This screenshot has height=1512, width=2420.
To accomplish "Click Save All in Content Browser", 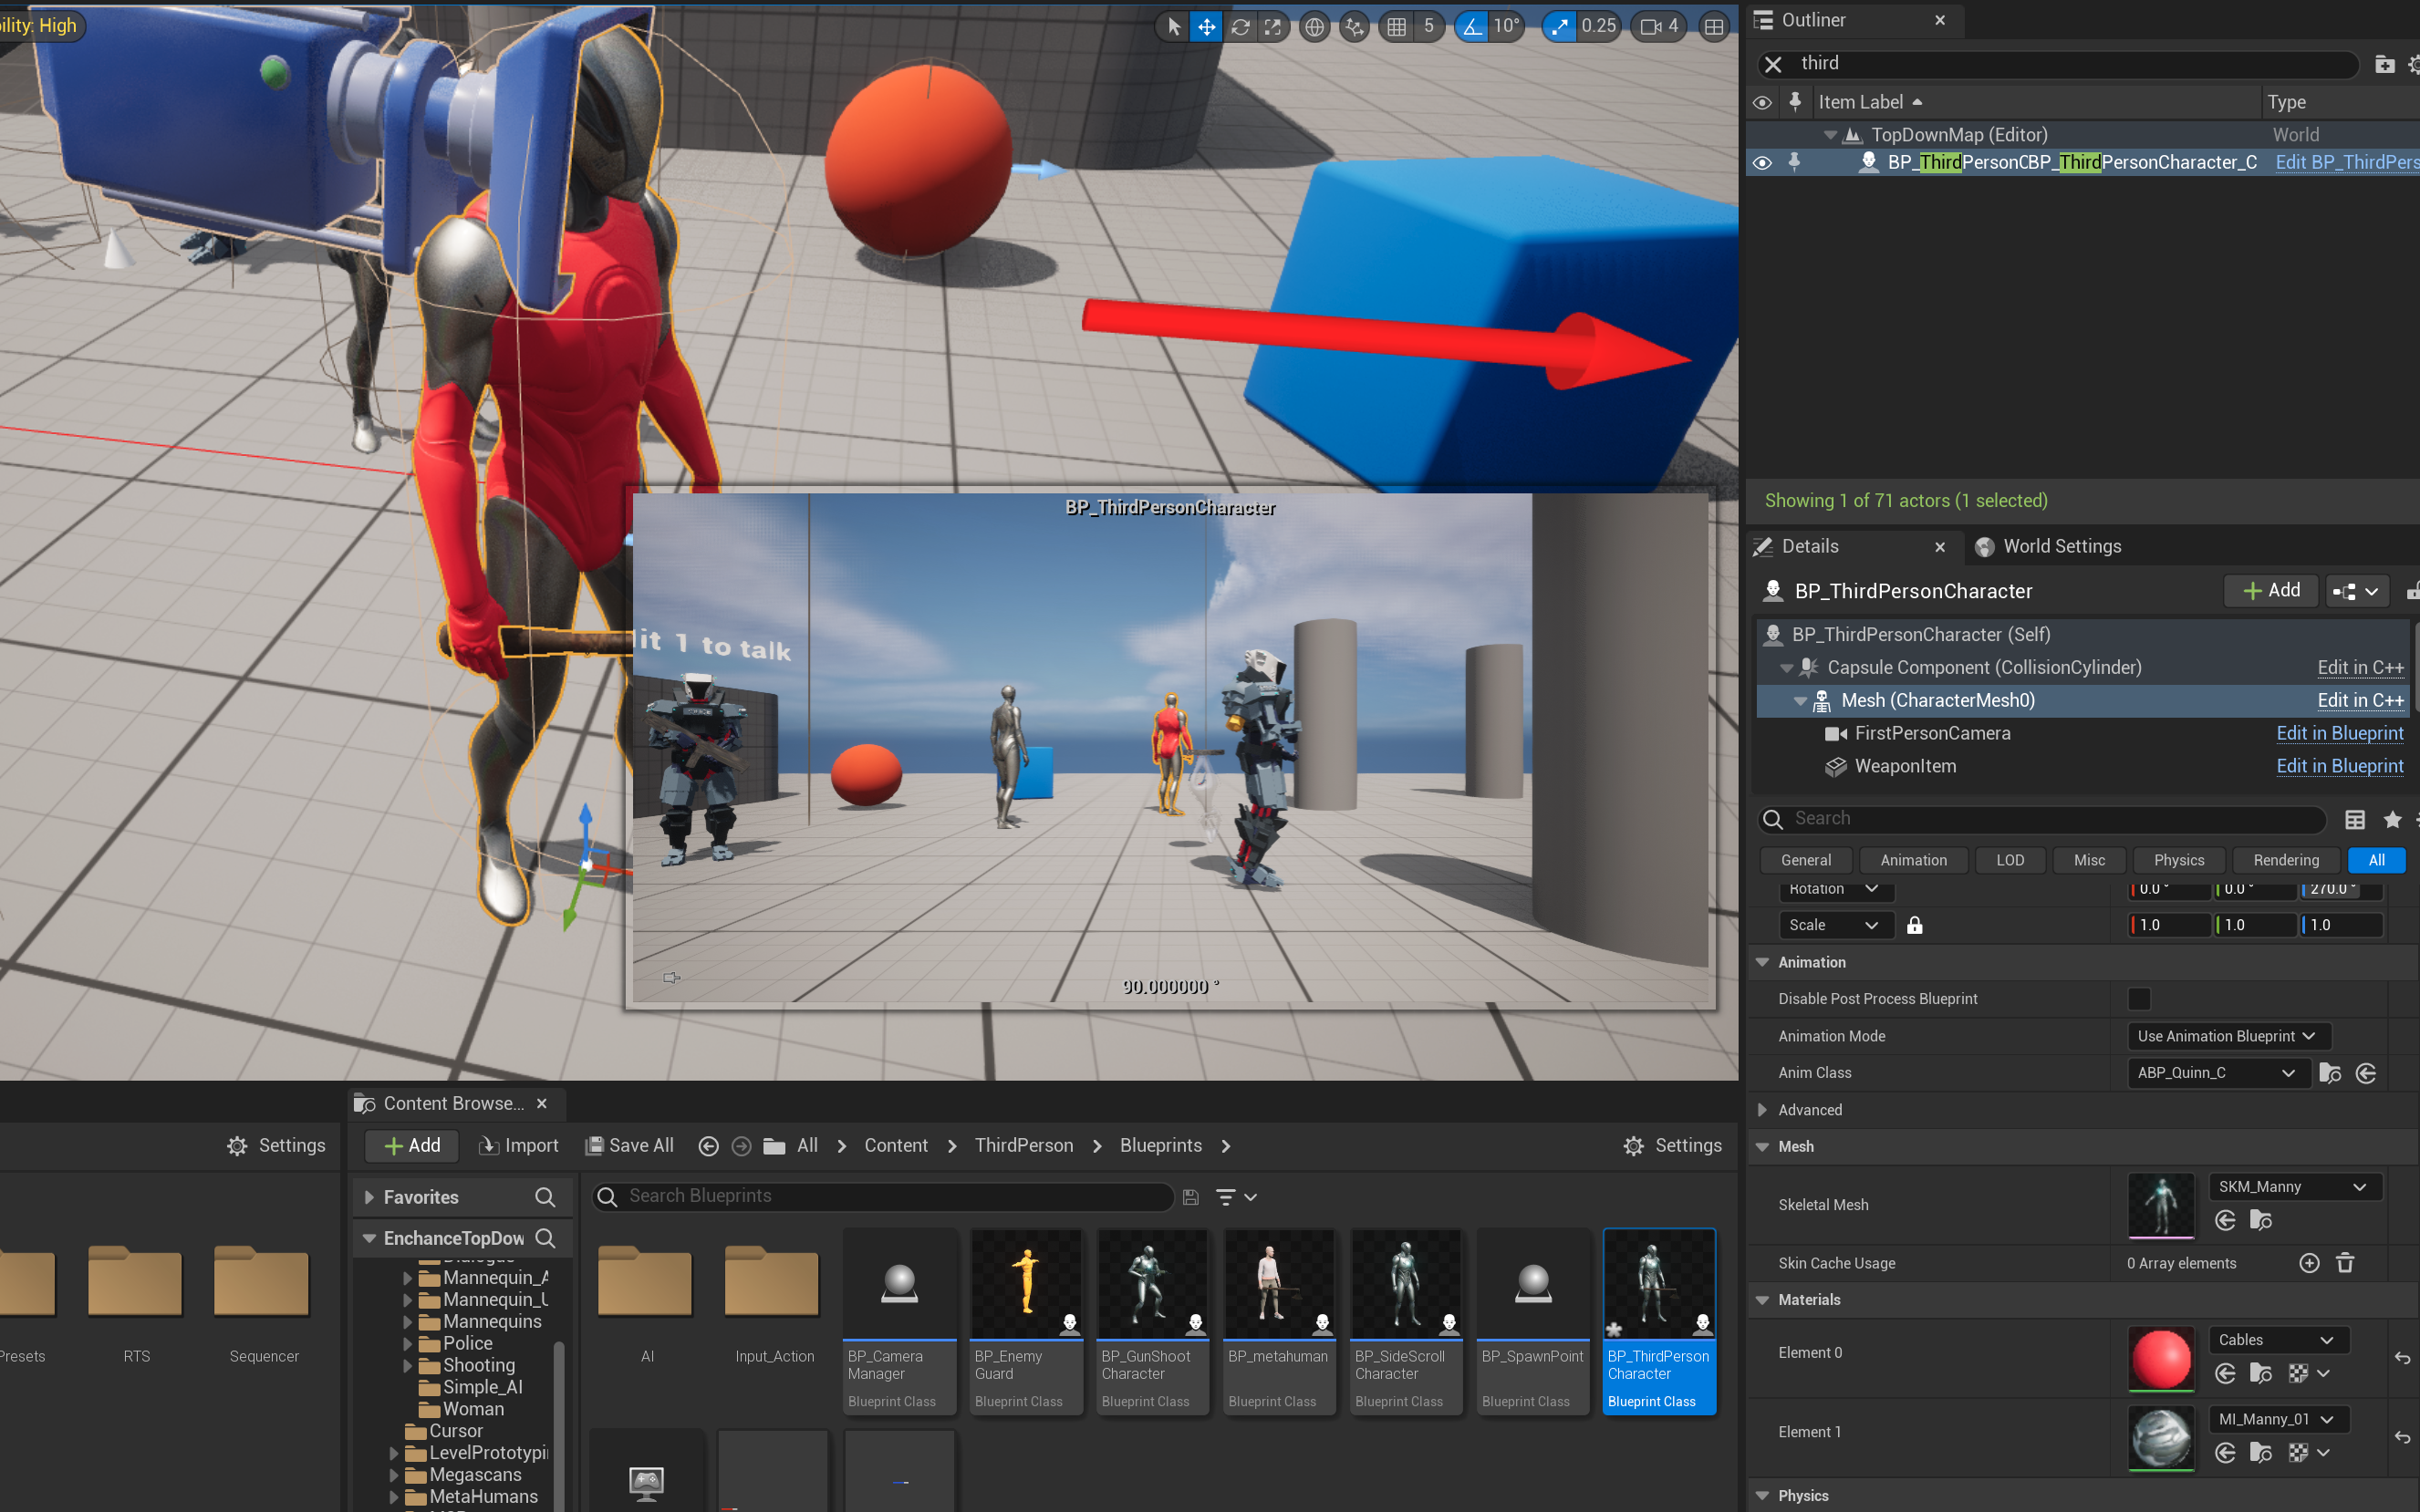I will [x=629, y=1146].
